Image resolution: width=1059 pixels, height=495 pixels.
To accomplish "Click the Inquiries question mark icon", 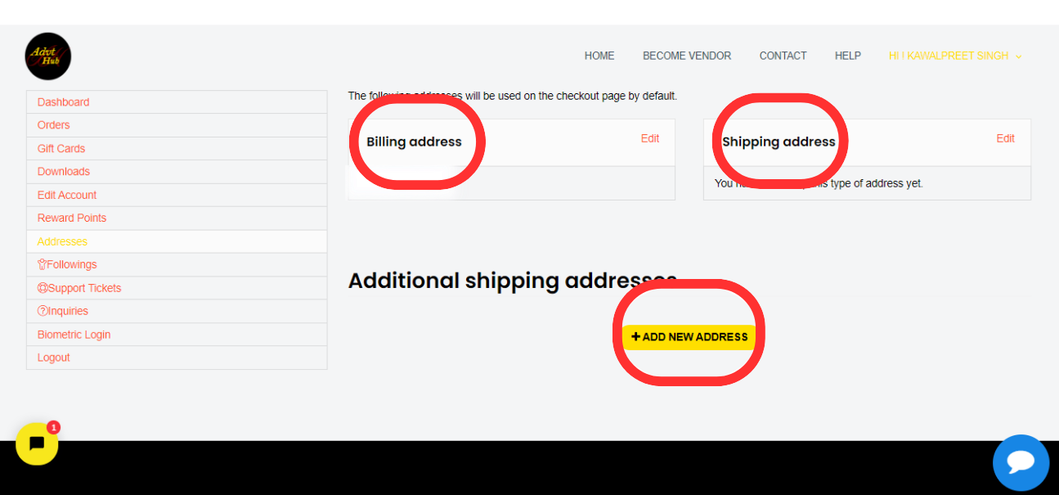I will (43, 311).
